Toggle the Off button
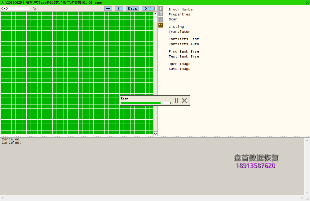 coord(148,8)
